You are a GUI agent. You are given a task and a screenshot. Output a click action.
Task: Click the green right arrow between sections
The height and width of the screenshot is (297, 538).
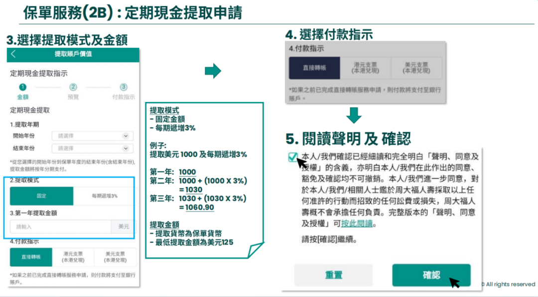(x=213, y=71)
